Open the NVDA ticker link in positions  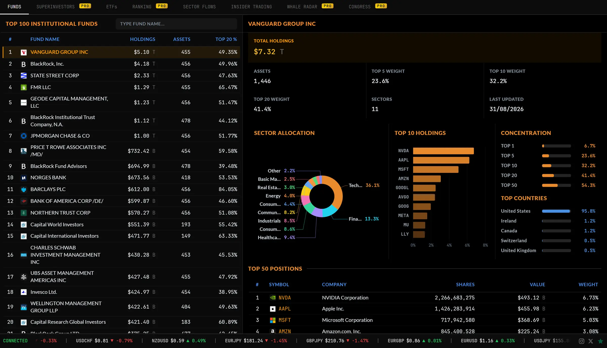tap(285, 298)
